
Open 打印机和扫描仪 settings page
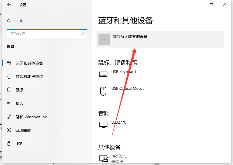(x=29, y=77)
